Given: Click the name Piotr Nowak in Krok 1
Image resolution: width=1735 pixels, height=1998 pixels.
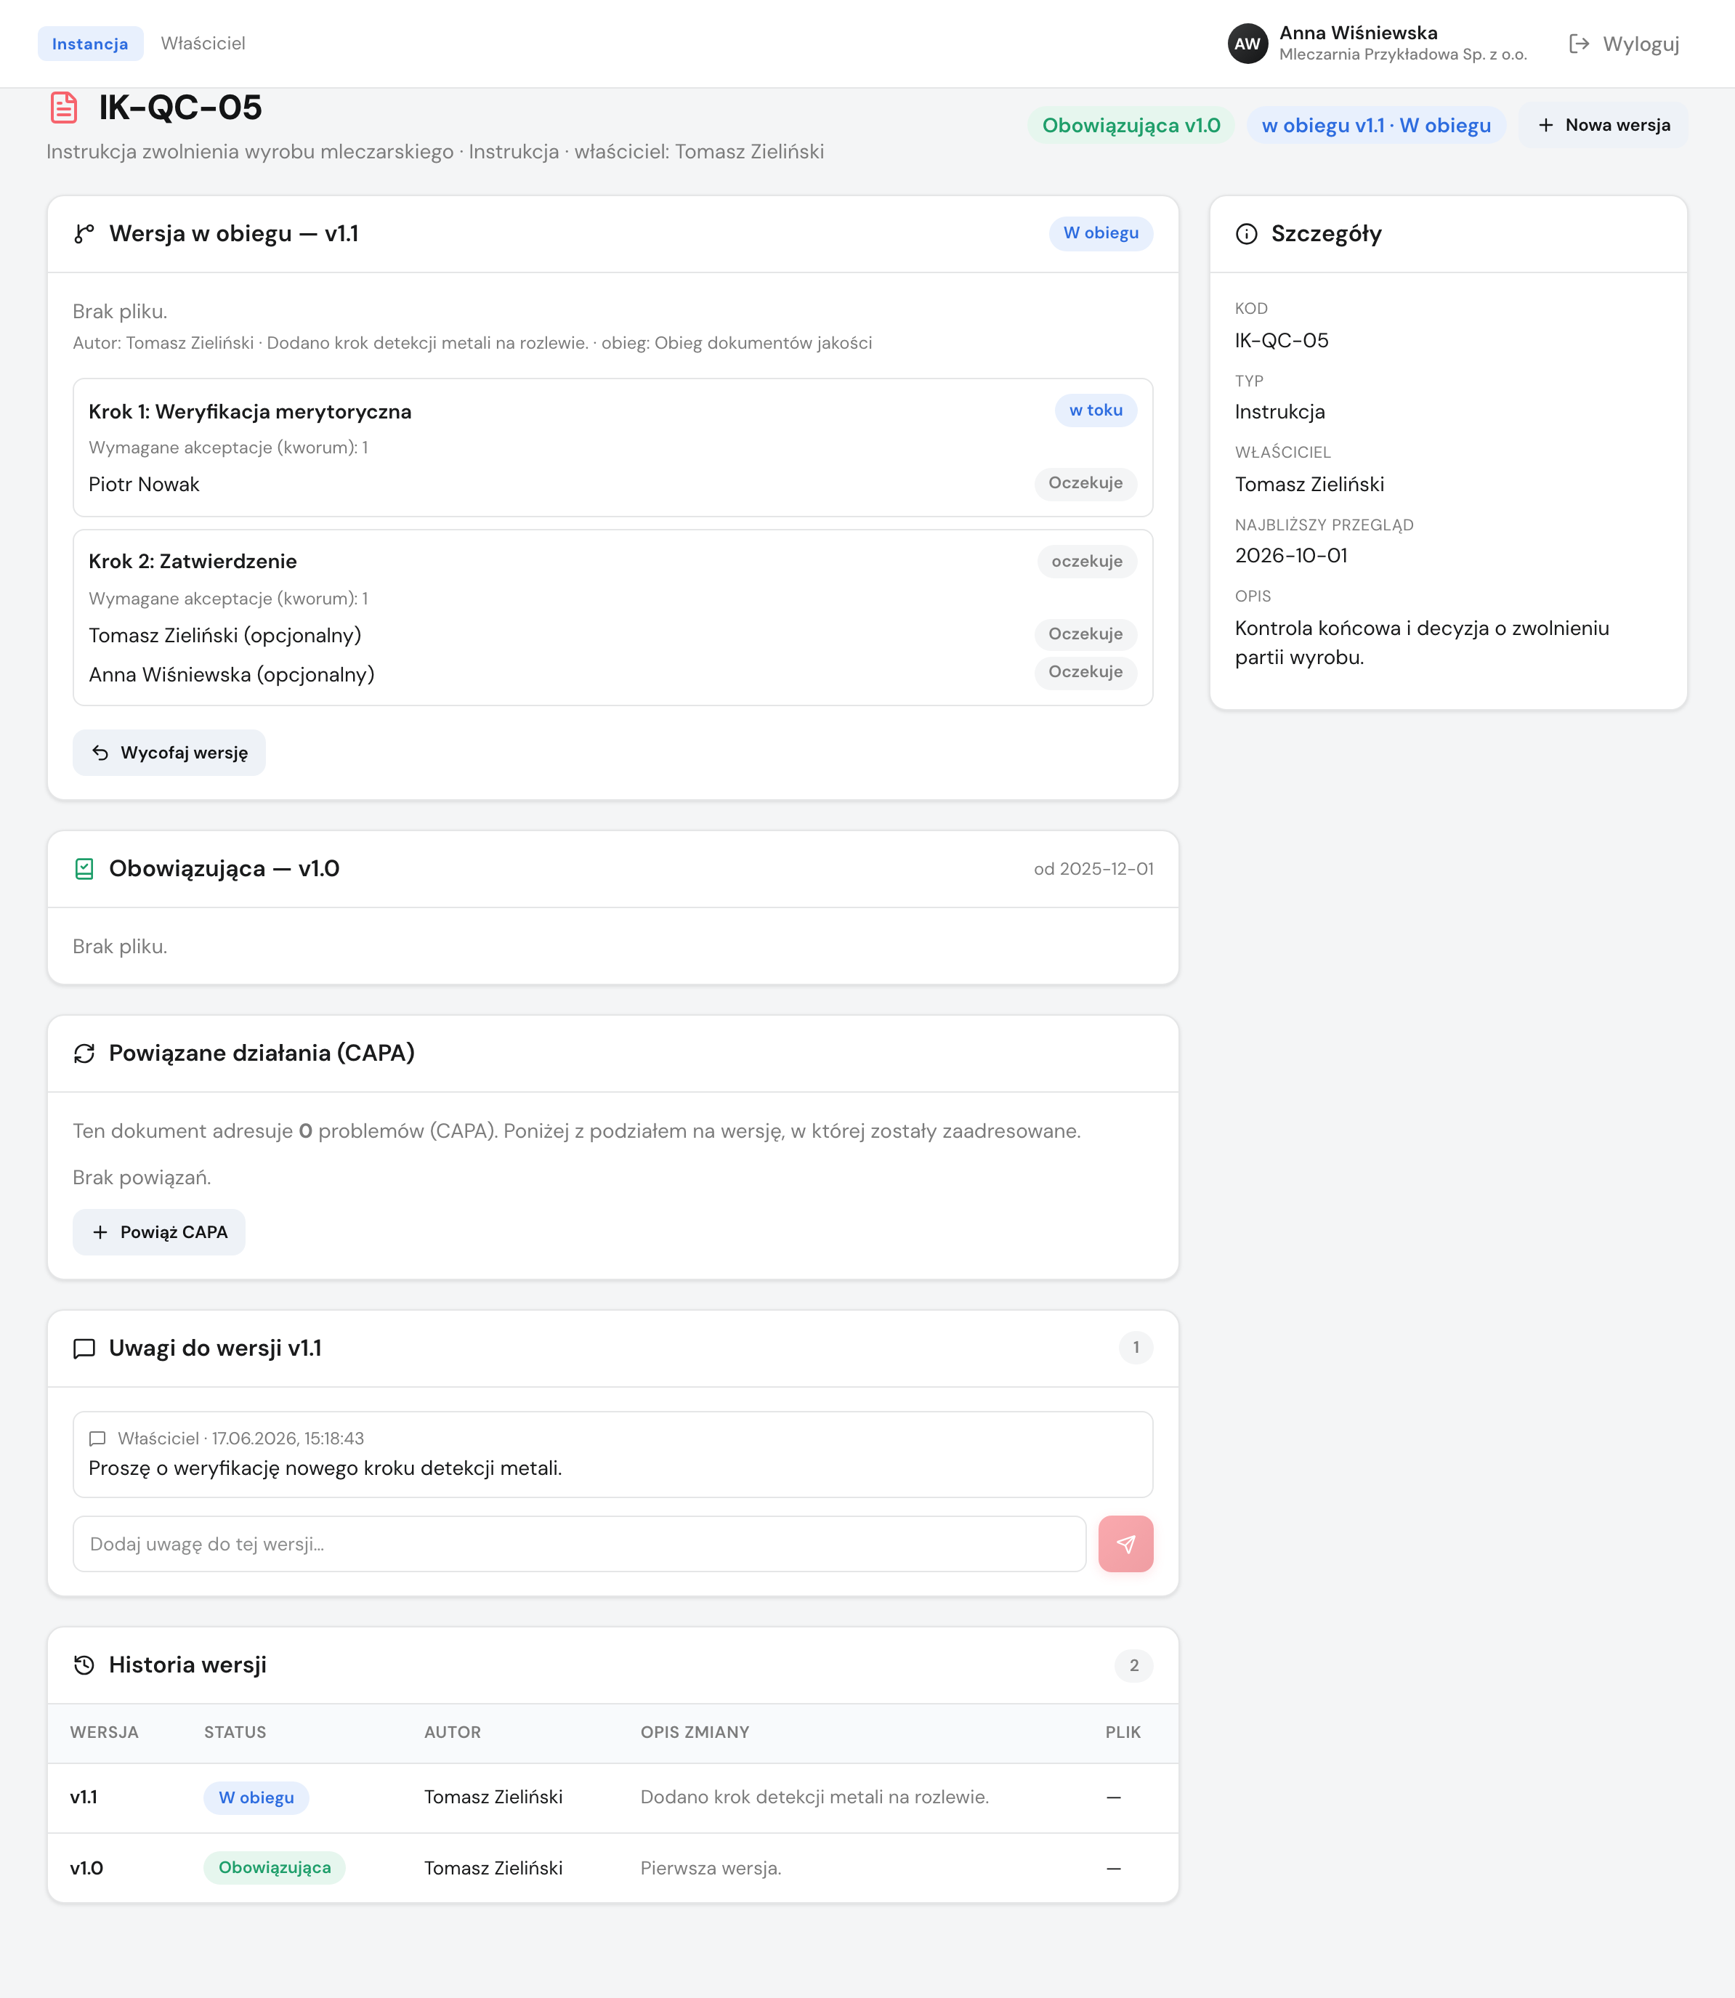Looking at the screenshot, I should pos(145,485).
